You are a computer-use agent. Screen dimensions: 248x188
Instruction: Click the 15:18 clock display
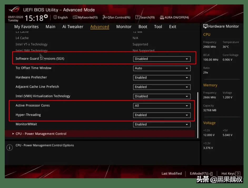[x=34, y=18]
